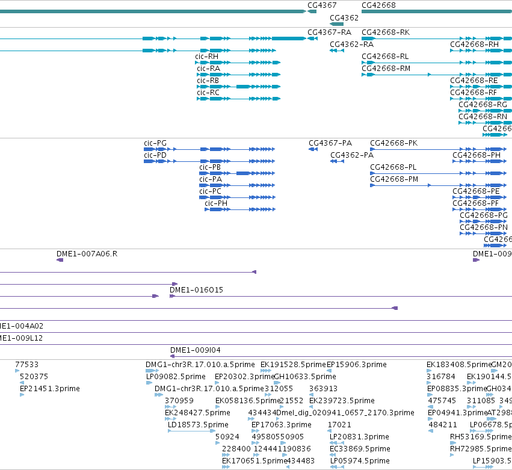The height and width of the screenshot is (470, 512).
Task: Open the LP09082.5prime EST
Action: [x=176, y=377]
